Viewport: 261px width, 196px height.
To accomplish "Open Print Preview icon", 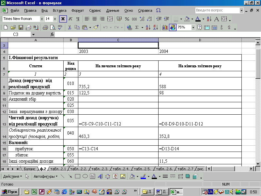I will click(53, 27).
